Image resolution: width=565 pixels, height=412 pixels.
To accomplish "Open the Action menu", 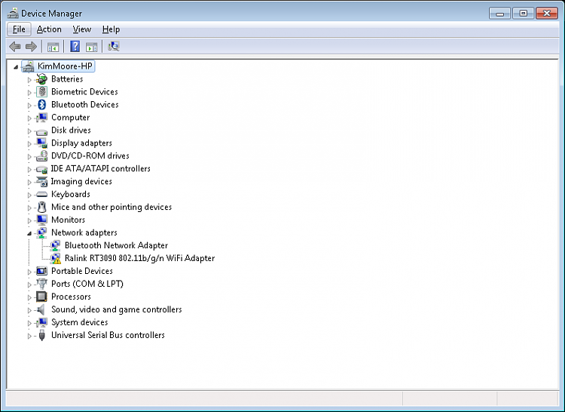I will [x=49, y=29].
